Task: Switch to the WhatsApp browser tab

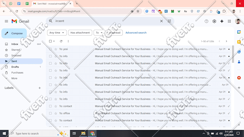Action: tap(11, 4)
